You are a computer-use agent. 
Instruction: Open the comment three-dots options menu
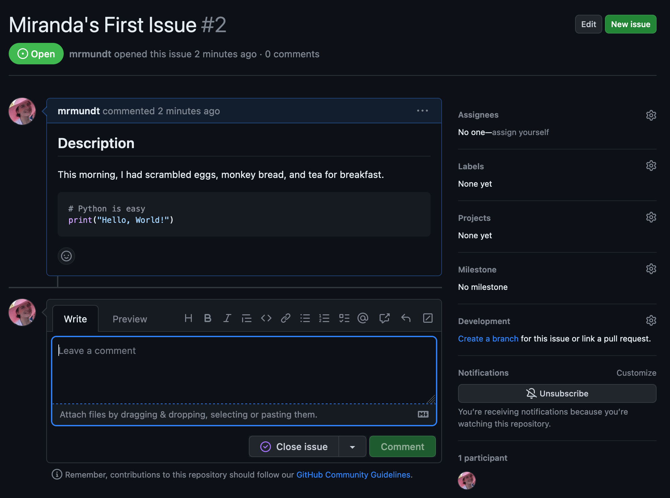click(422, 111)
